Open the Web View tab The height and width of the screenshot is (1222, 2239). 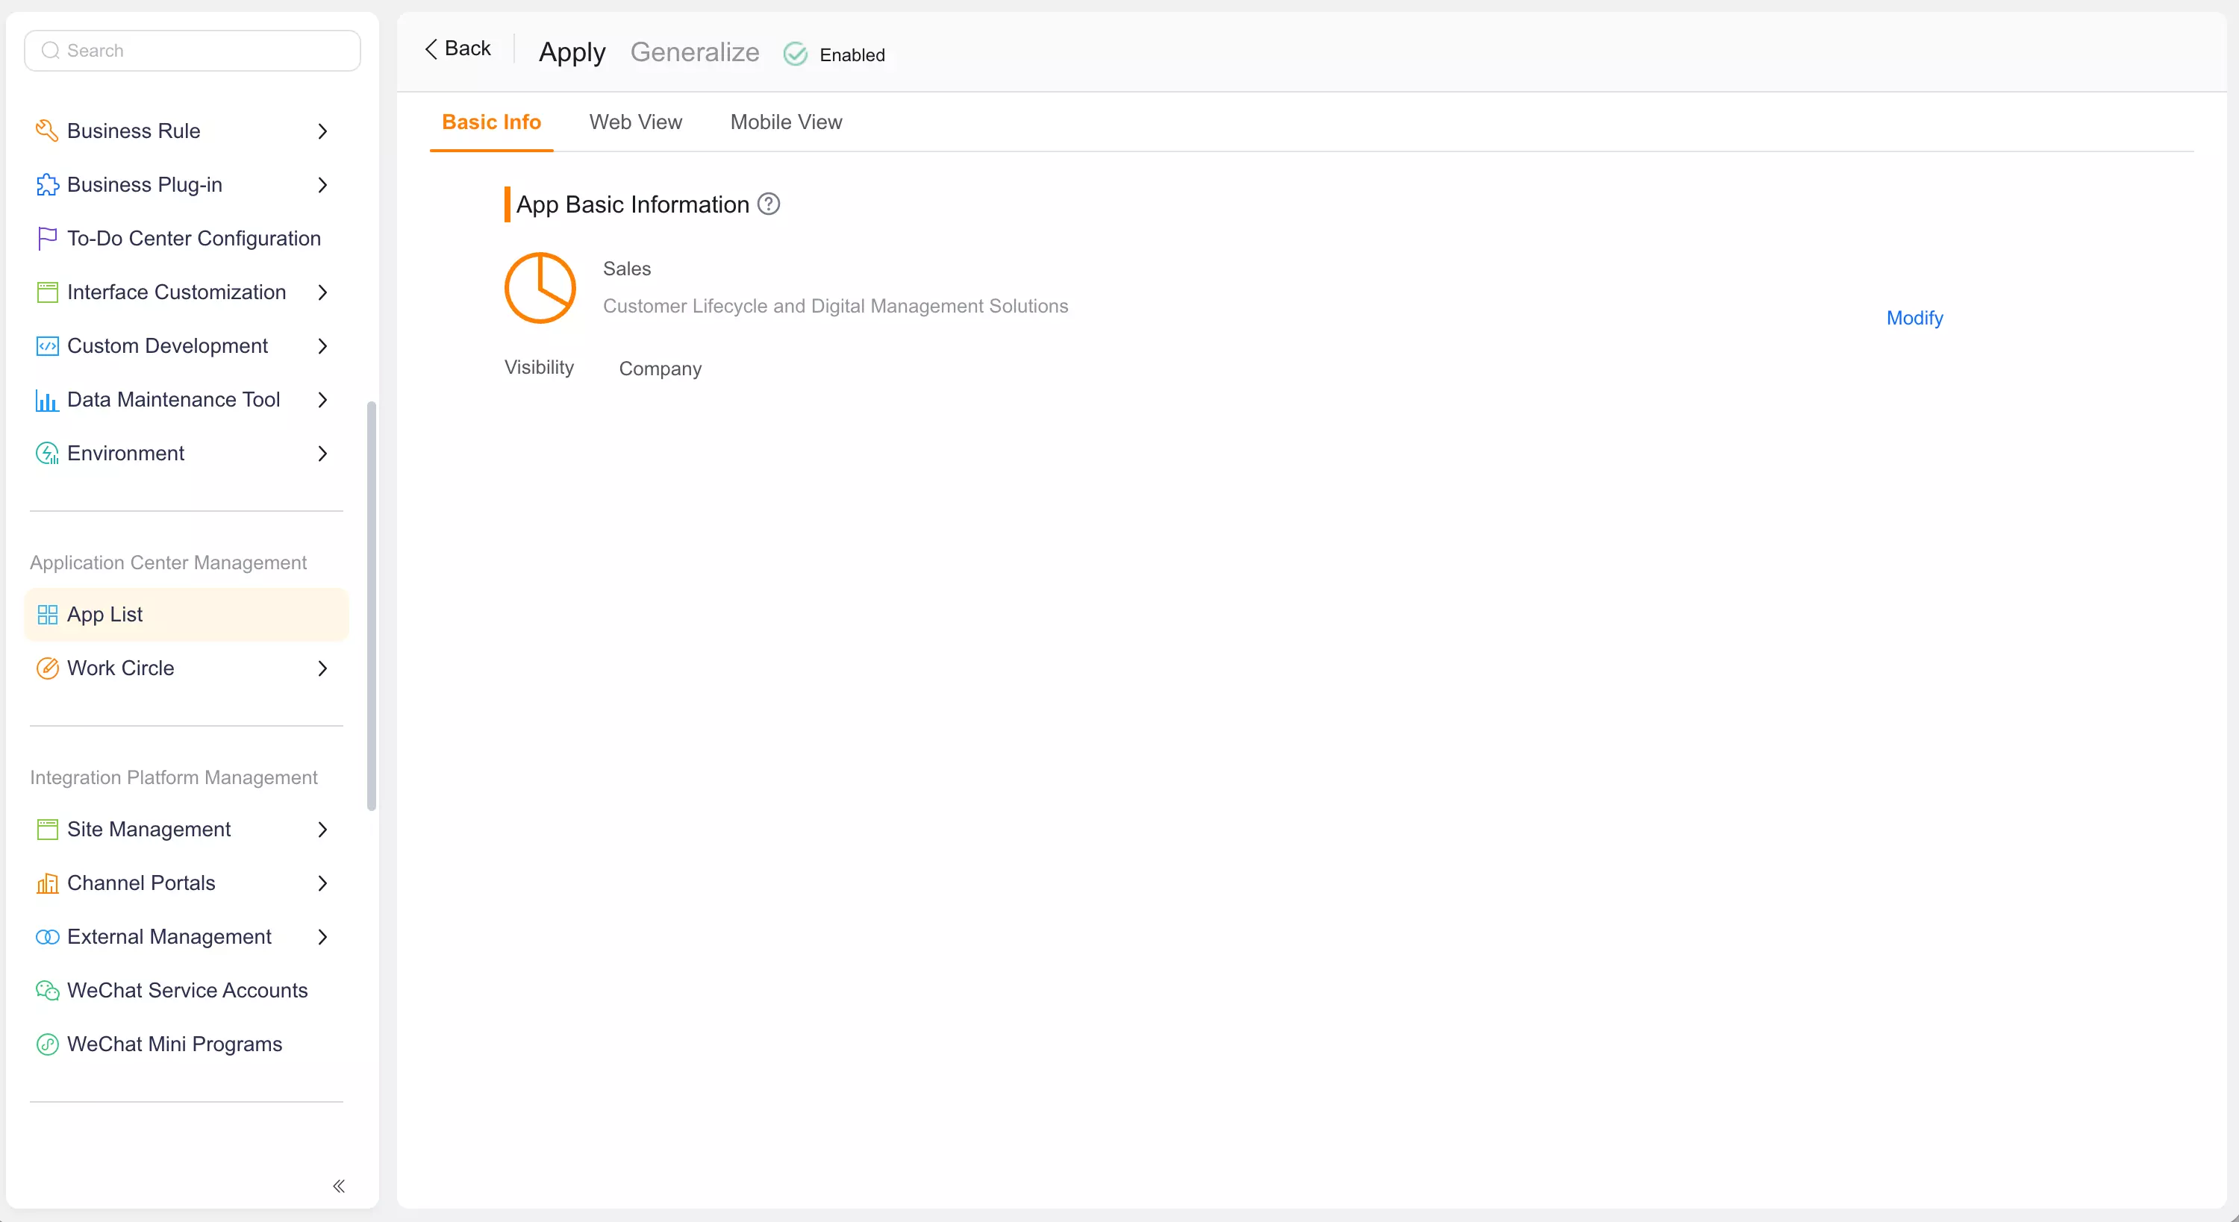(635, 122)
